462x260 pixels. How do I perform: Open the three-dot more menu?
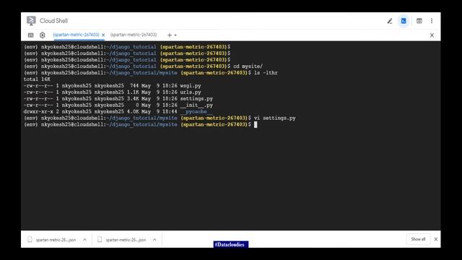pos(432,21)
